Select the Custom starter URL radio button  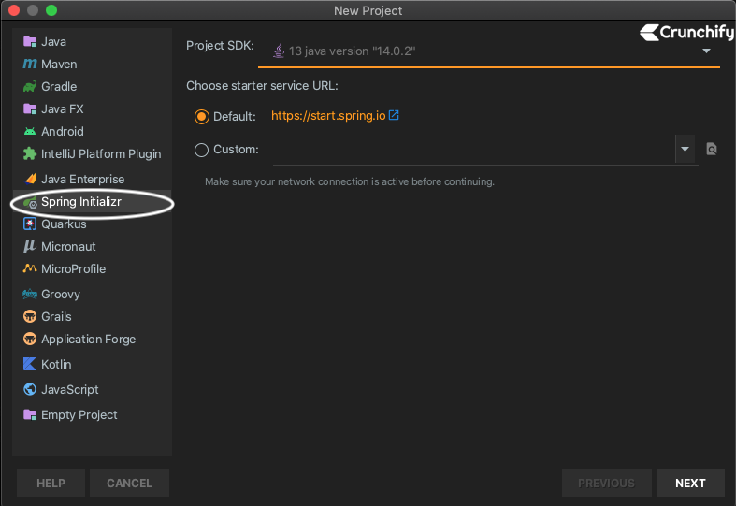[x=201, y=150]
